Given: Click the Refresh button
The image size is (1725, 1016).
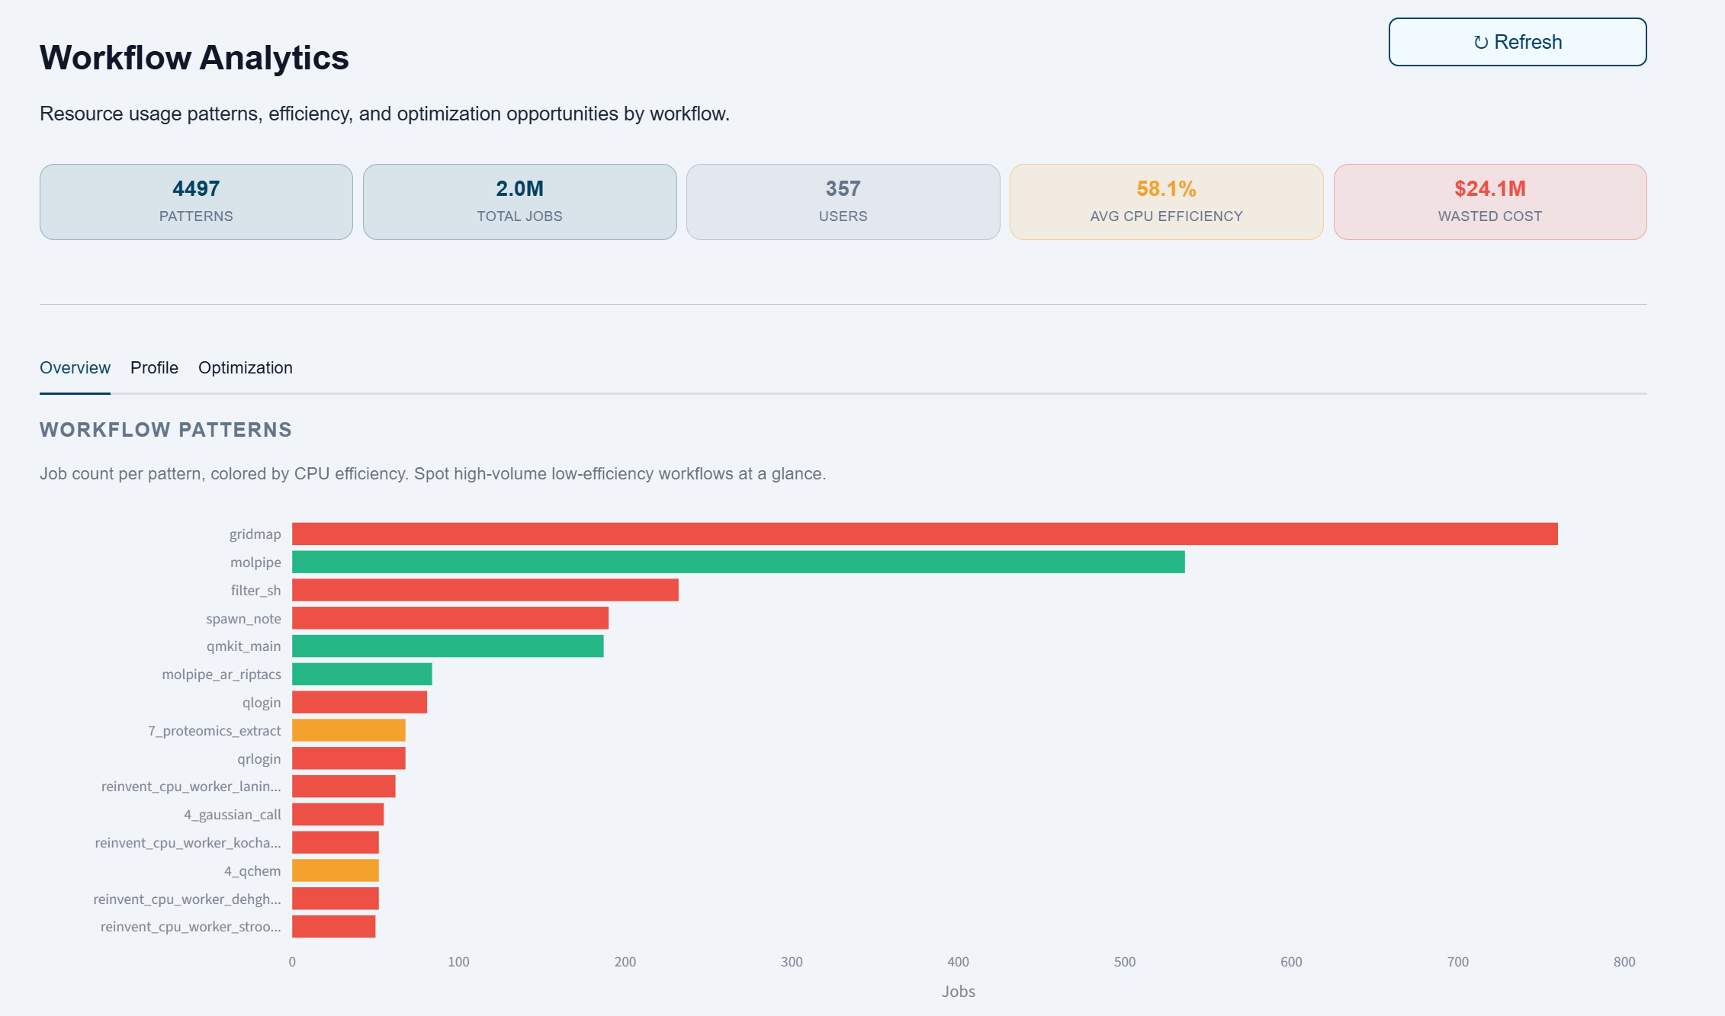Looking at the screenshot, I should 1517,42.
